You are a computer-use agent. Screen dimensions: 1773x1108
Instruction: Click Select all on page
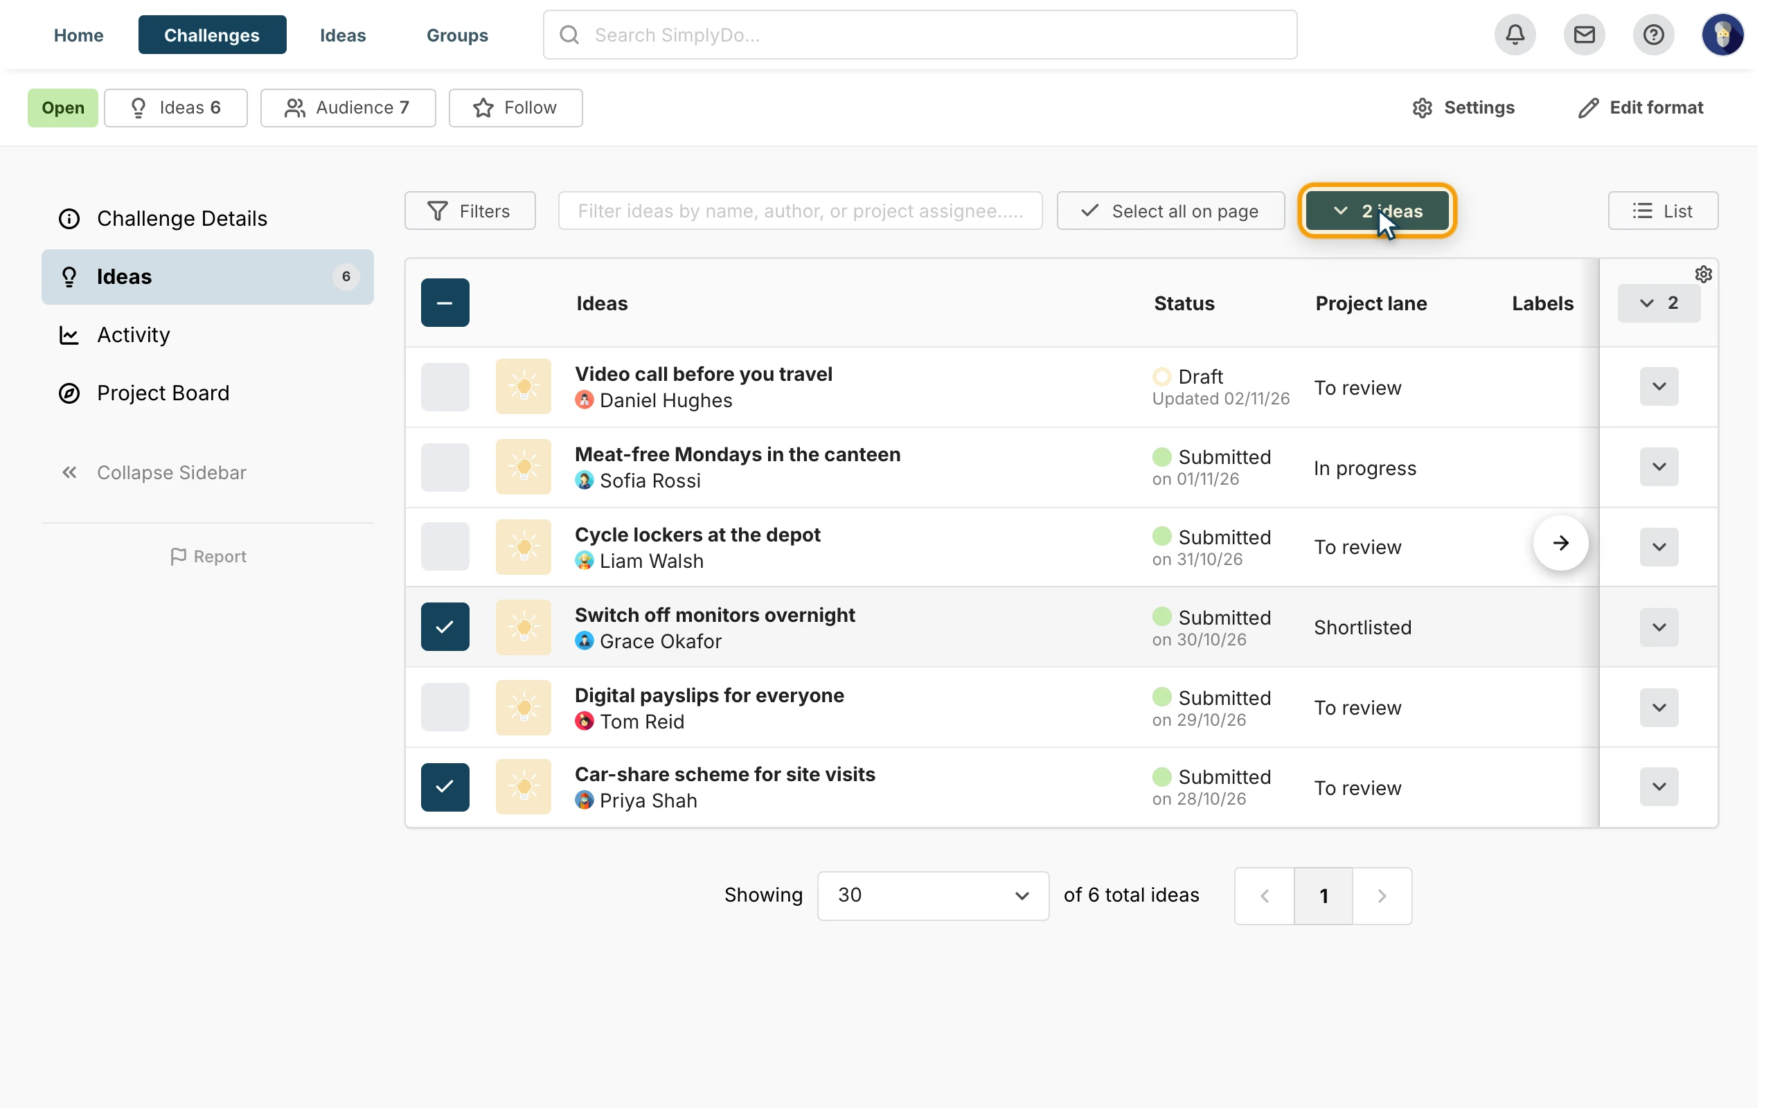(1170, 211)
